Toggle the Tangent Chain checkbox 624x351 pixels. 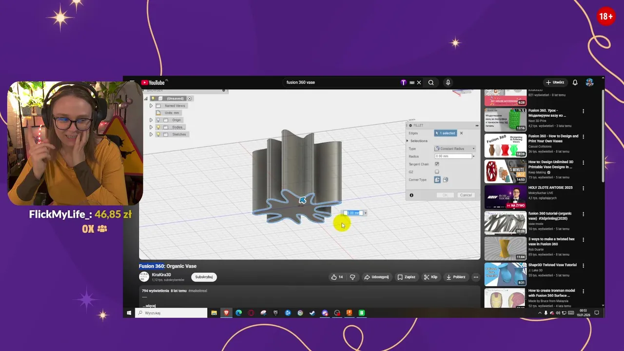coord(437,164)
